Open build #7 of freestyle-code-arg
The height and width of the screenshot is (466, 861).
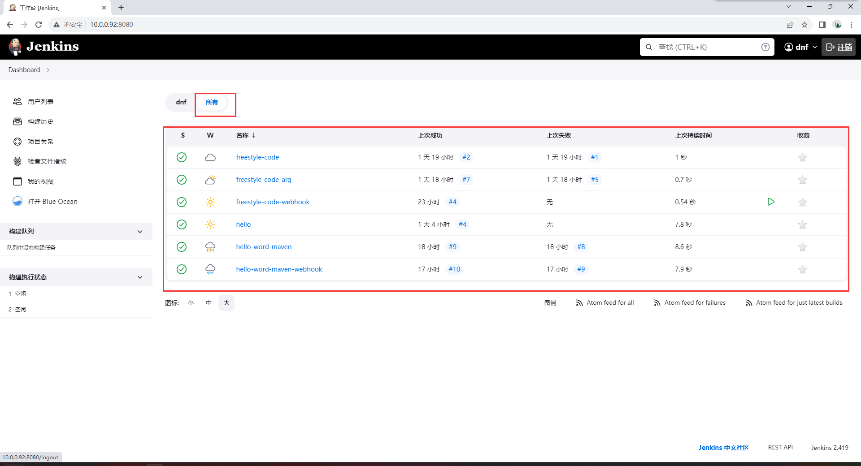tap(466, 180)
